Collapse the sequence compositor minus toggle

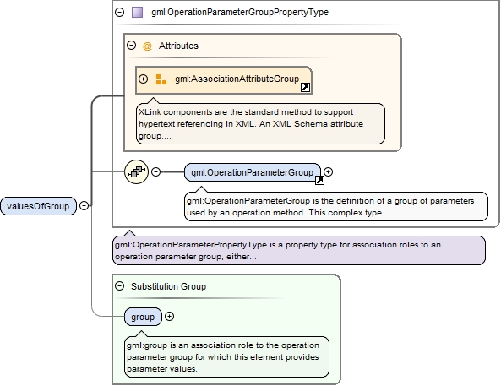click(155, 172)
